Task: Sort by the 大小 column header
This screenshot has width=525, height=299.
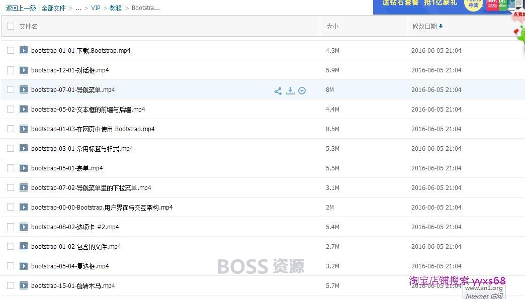Action: [x=332, y=26]
